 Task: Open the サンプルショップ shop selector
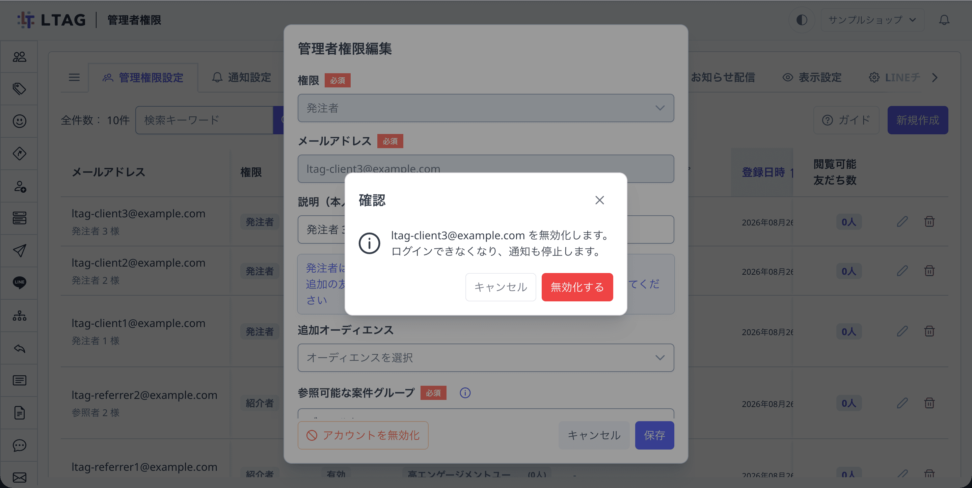point(872,20)
